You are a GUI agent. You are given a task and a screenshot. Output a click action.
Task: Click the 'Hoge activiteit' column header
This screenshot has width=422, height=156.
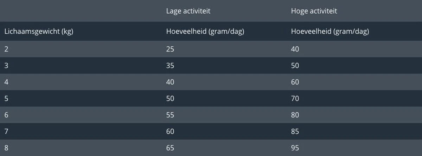314,11
